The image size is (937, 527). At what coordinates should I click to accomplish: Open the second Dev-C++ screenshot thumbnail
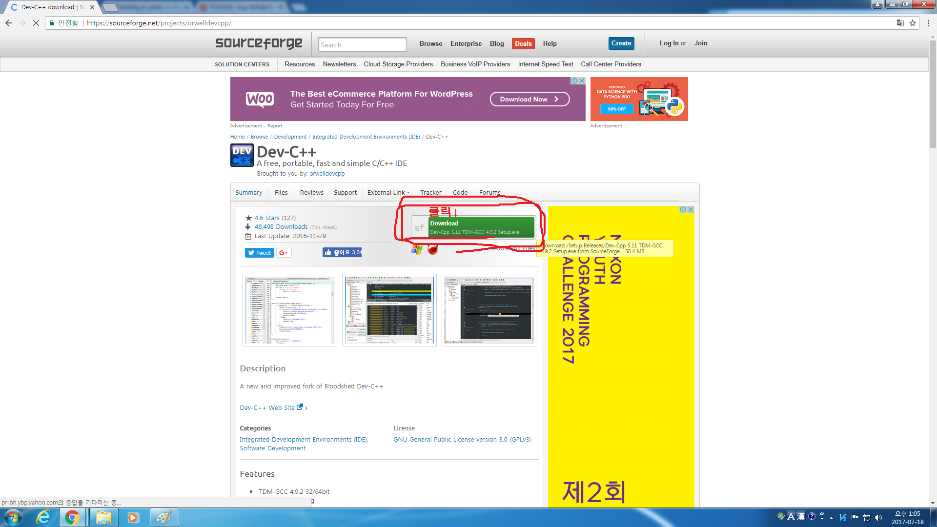(x=389, y=310)
